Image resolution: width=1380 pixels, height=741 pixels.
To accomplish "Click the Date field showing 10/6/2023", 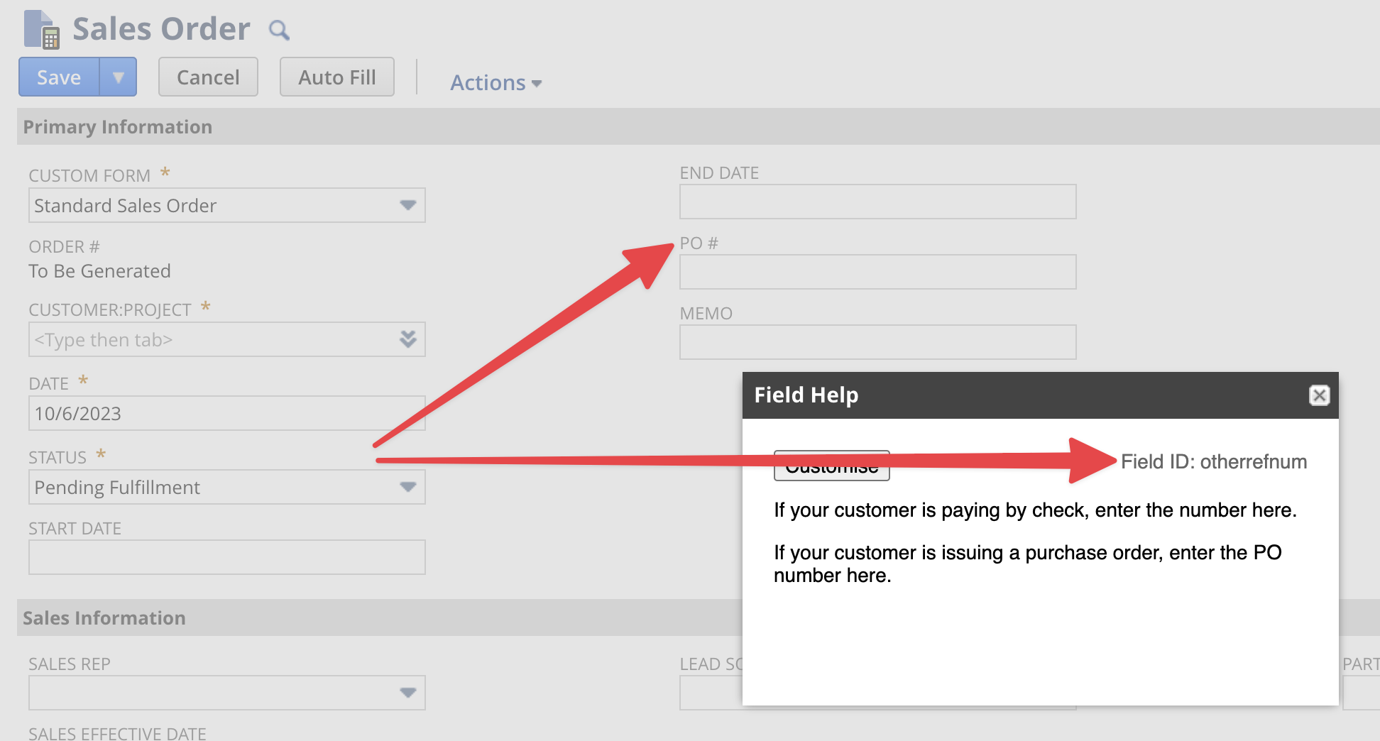I will coord(226,413).
